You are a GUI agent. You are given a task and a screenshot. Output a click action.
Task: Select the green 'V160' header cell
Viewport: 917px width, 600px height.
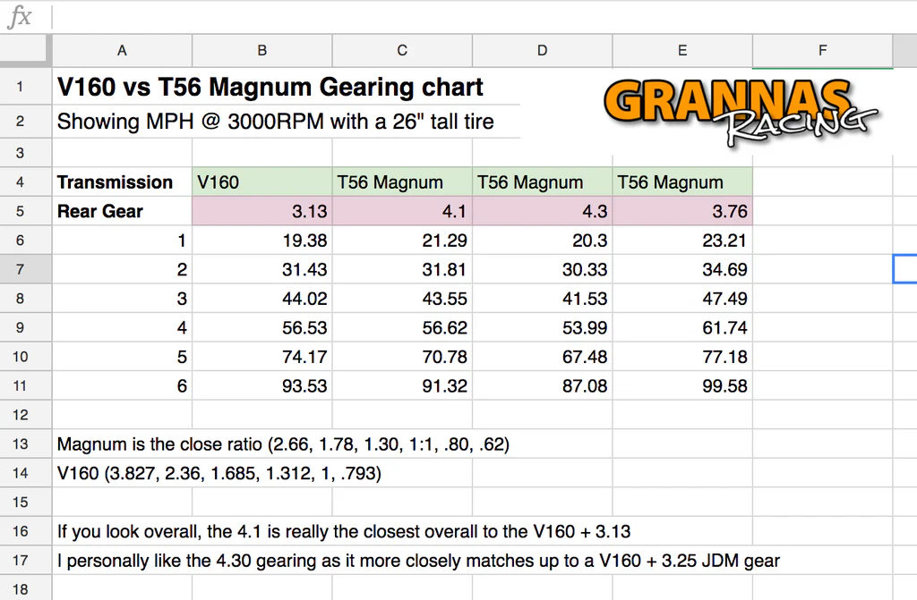tap(262, 182)
